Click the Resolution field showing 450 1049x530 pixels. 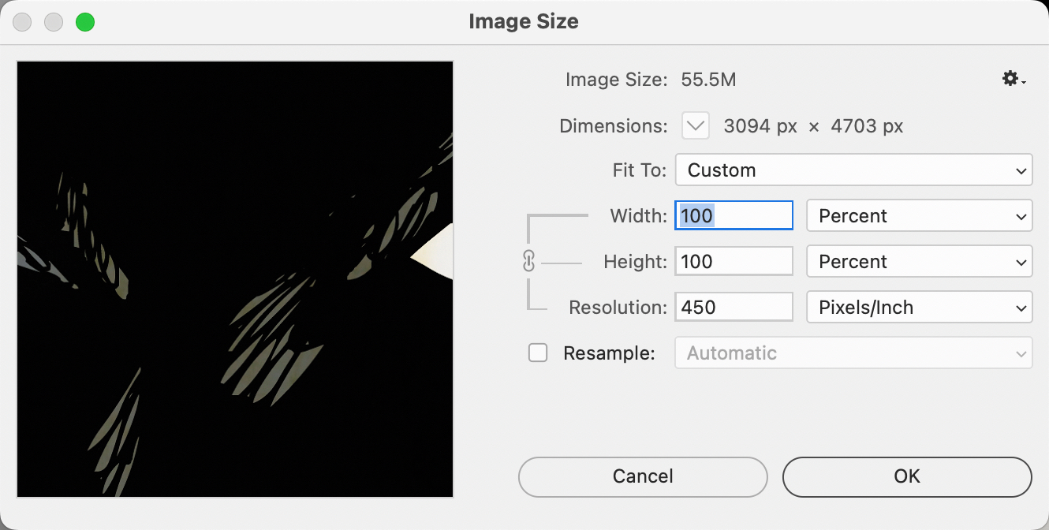(x=734, y=308)
